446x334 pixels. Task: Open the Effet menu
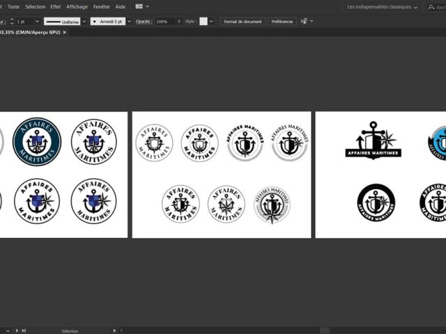(56, 6)
